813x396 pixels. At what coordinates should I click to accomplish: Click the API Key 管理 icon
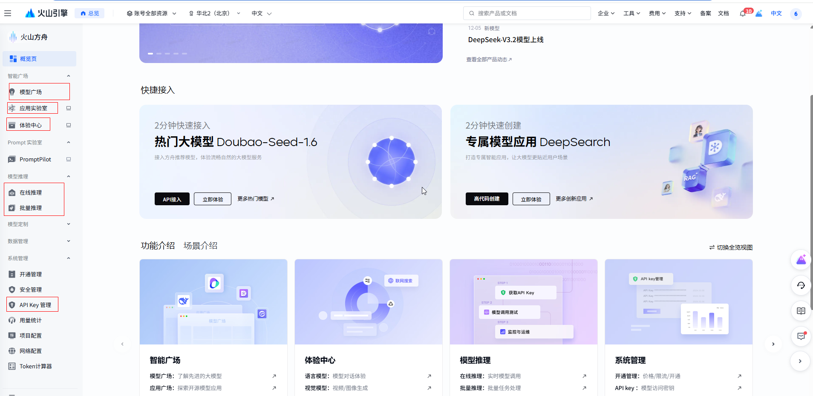pos(12,305)
